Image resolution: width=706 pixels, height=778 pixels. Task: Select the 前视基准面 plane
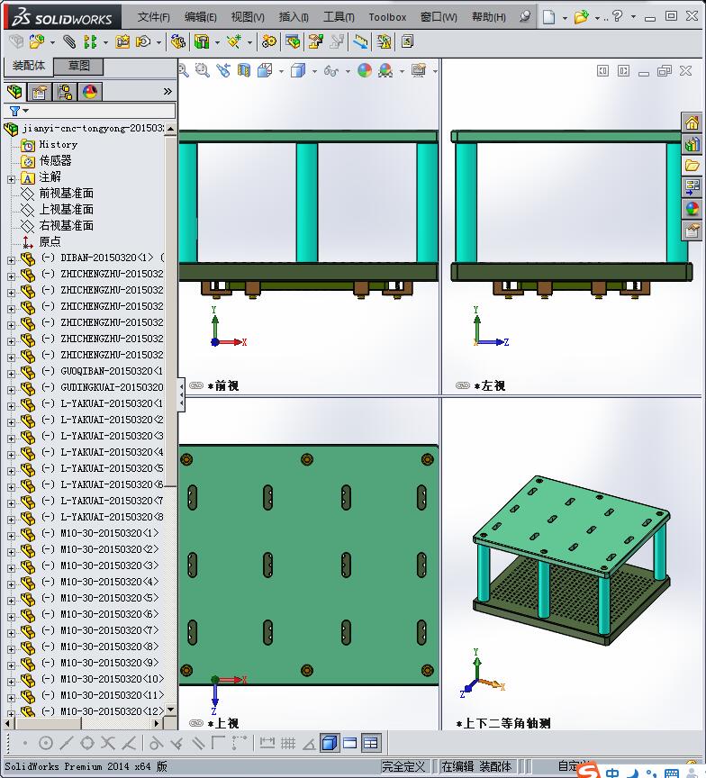66,193
